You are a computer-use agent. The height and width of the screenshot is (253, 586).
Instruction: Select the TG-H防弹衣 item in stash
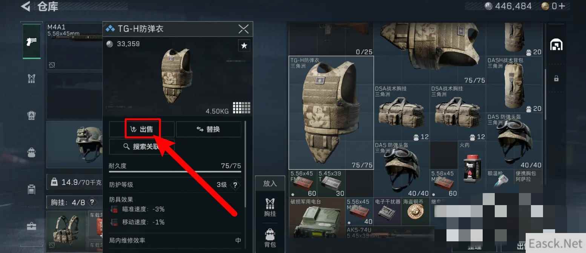pos(331,113)
